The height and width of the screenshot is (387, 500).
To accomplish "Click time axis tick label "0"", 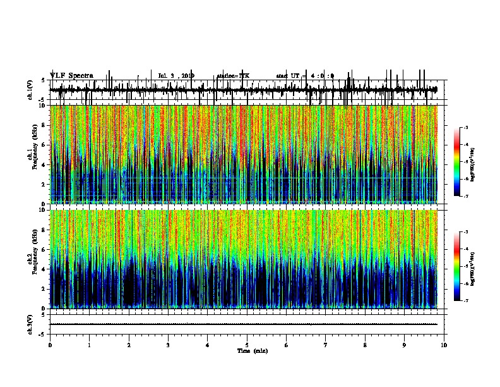I will pos(50,345).
